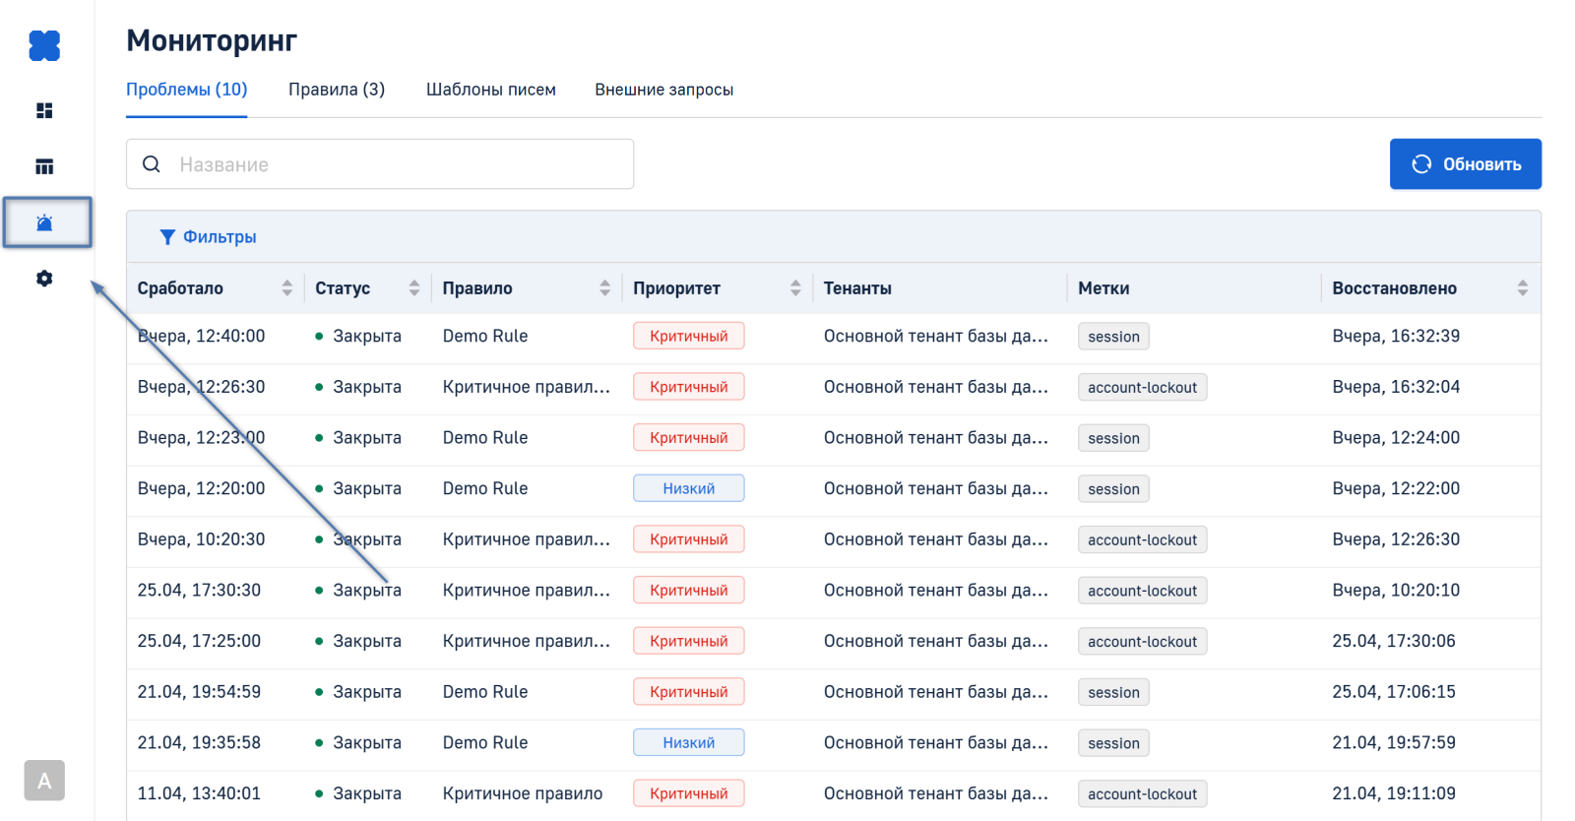This screenshot has width=1575, height=821.
Task: Sort table by Сработало column arrows
Action: point(286,288)
